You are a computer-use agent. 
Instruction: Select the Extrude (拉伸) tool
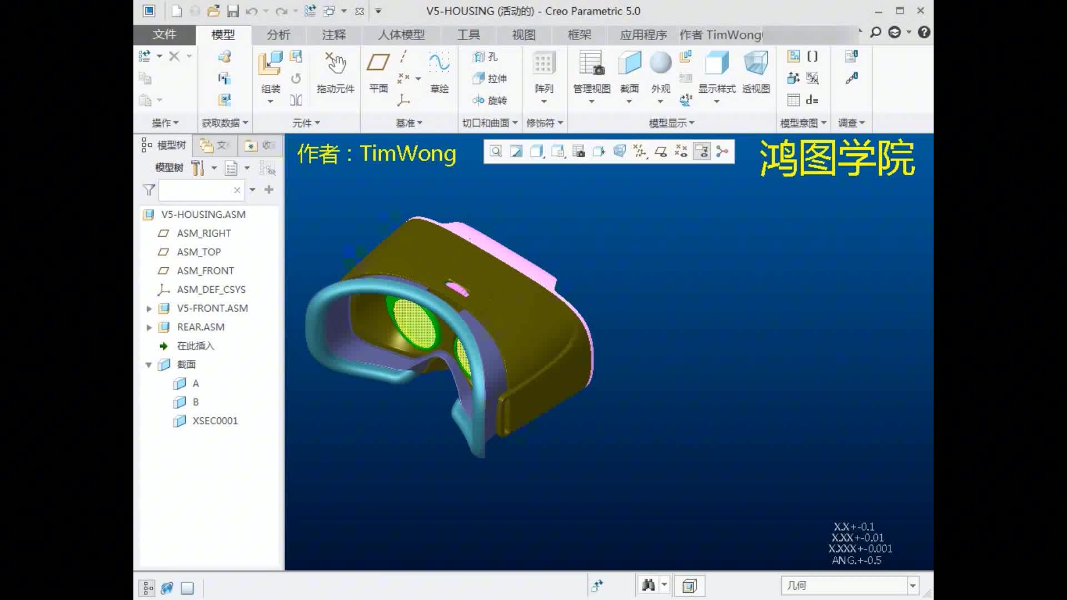[x=489, y=78]
